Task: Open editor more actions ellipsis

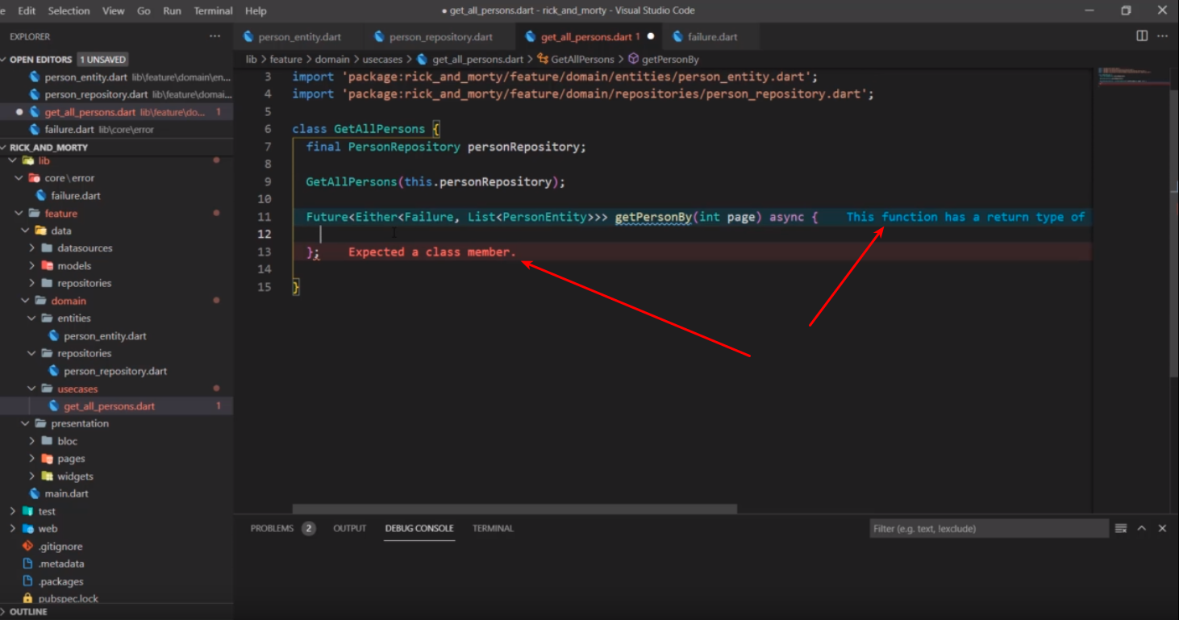Action: [1162, 36]
